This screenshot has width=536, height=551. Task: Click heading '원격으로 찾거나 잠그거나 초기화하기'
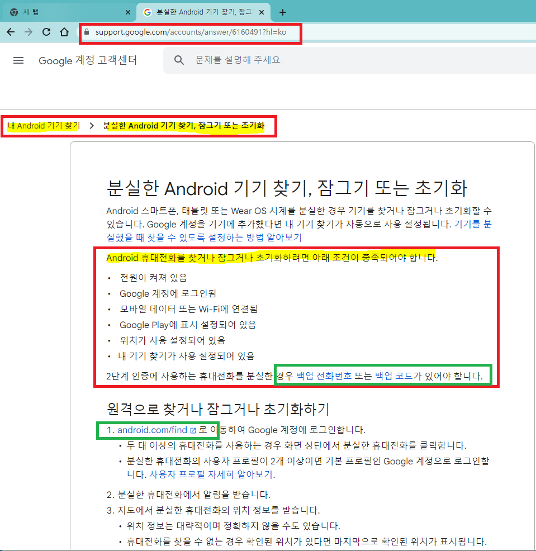pyautogui.click(x=218, y=408)
